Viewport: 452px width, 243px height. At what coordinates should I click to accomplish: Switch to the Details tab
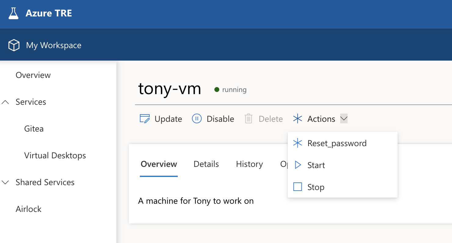pos(206,164)
